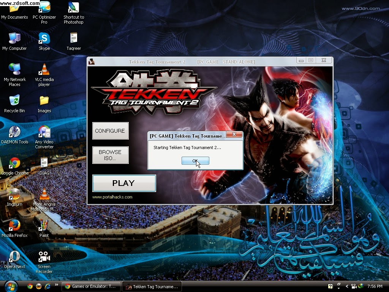
Task: Select the Shortcut to Photoshop icon
Action: (x=74, y=13)
